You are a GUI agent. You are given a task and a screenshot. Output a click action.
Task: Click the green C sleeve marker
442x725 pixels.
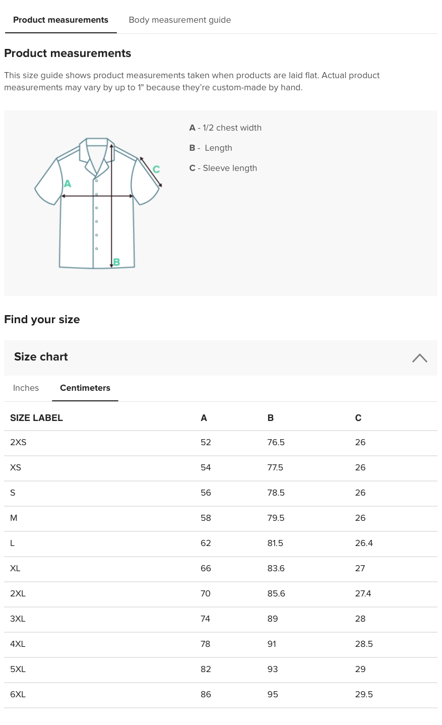coord(156,169)
